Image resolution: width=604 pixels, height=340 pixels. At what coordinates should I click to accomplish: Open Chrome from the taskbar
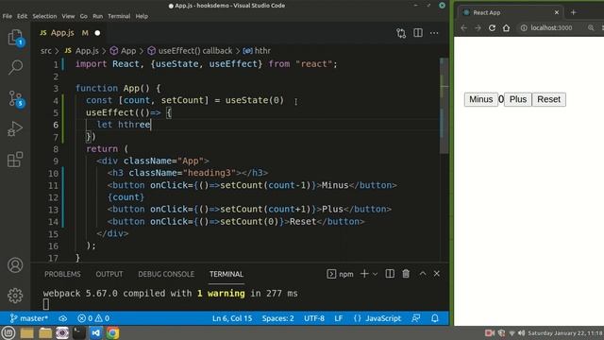click(113, 332)
